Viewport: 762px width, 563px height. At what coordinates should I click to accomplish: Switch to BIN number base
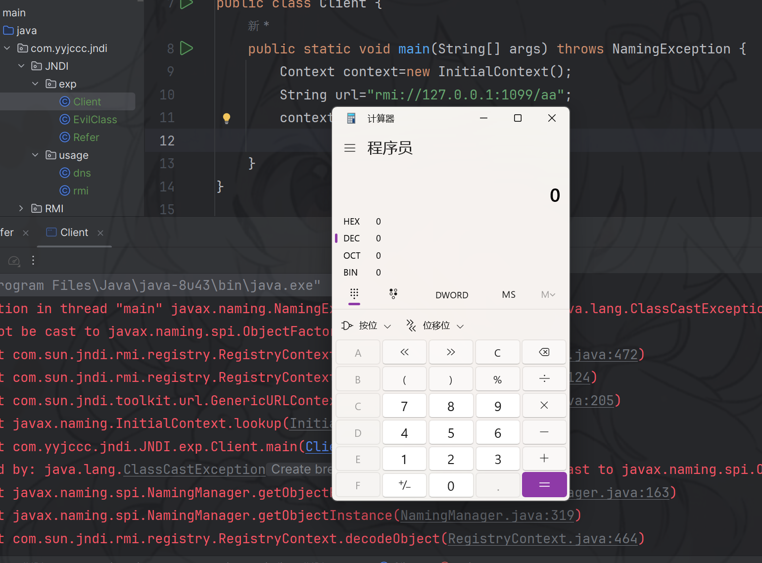[x=351, y=273]
